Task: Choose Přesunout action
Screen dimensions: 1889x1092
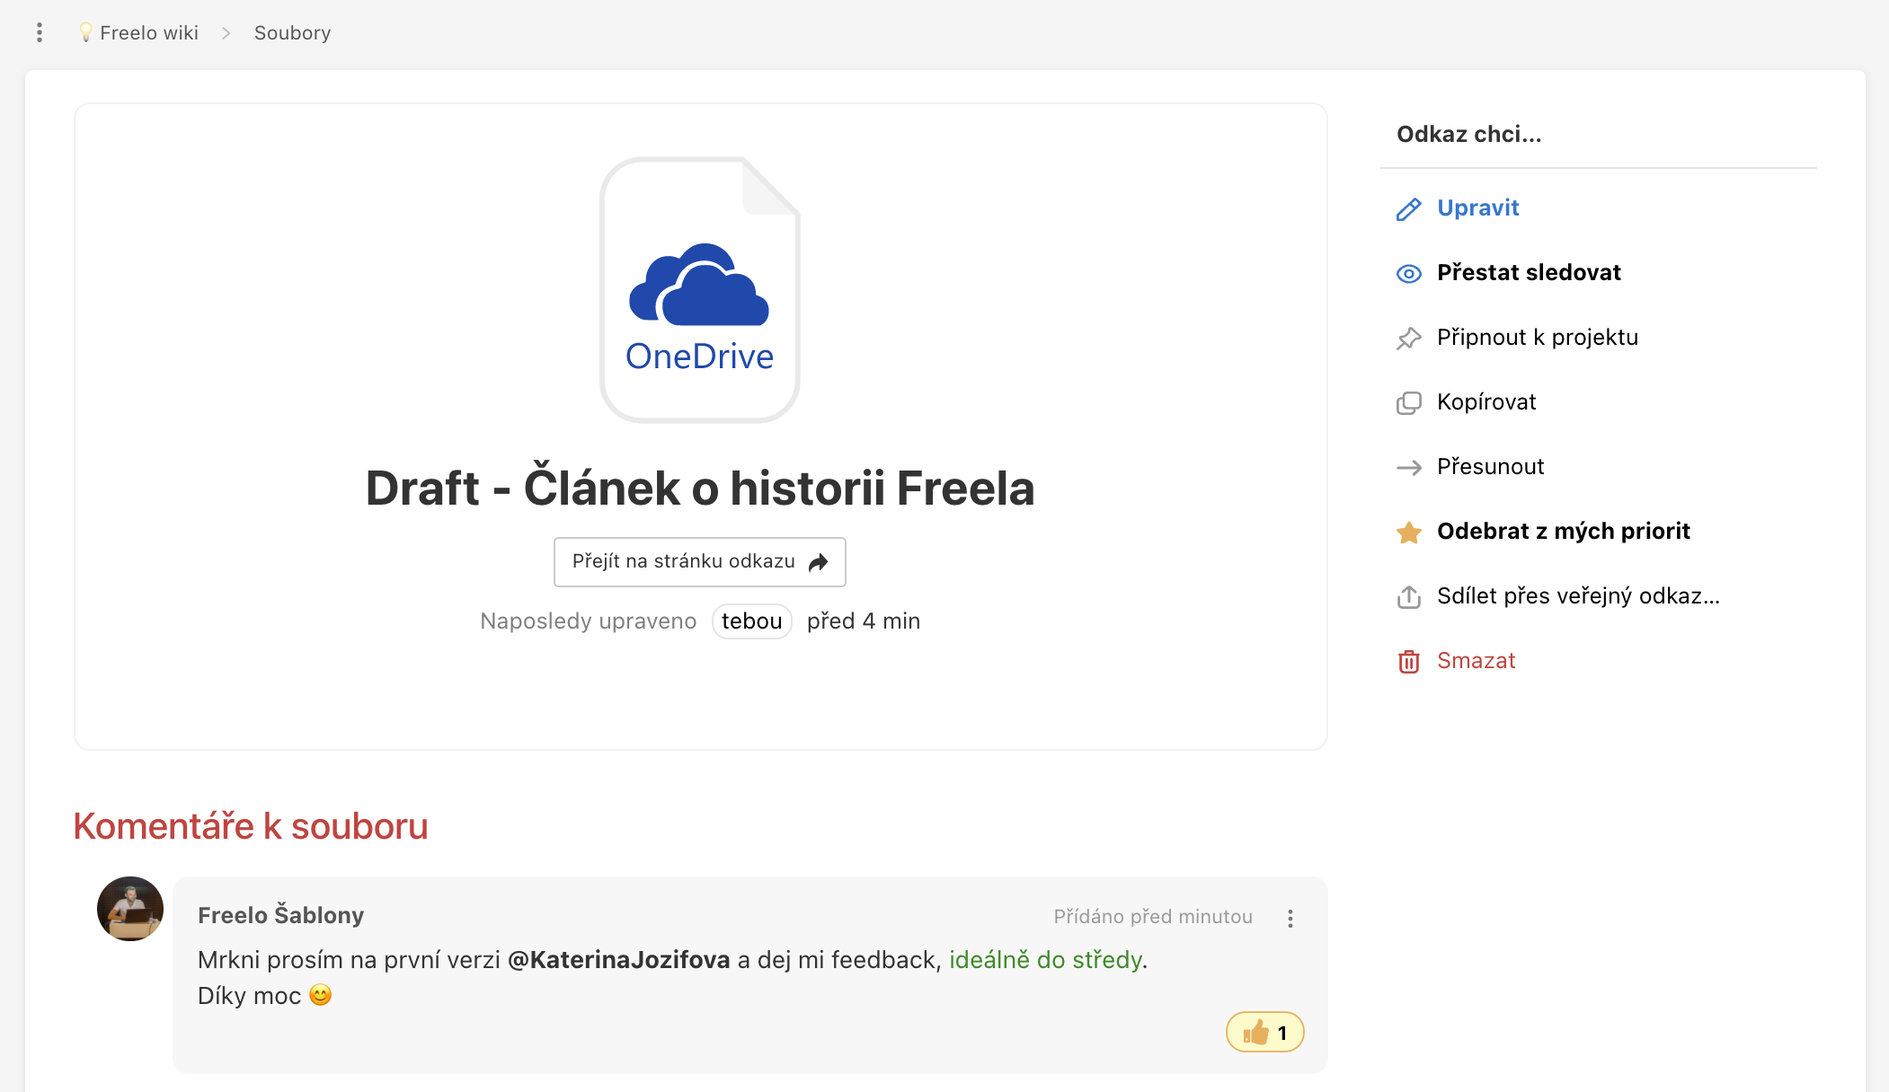Action: click(x=1490, y=467)
